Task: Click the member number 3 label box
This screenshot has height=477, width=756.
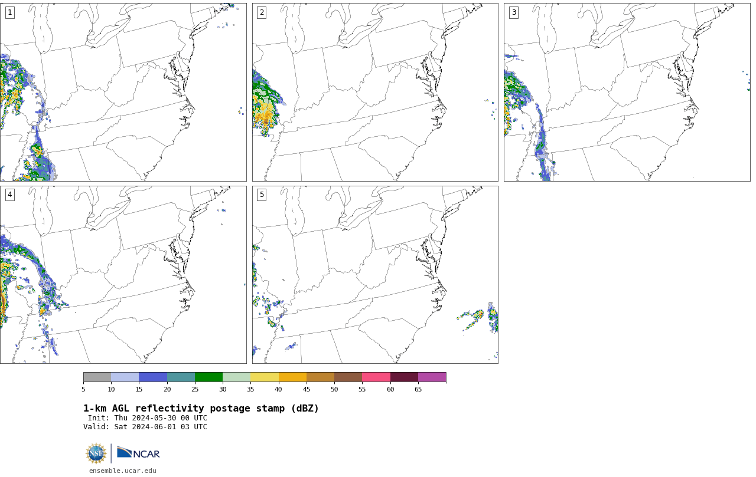Action: pyautogui.click(x=513, y=12)
